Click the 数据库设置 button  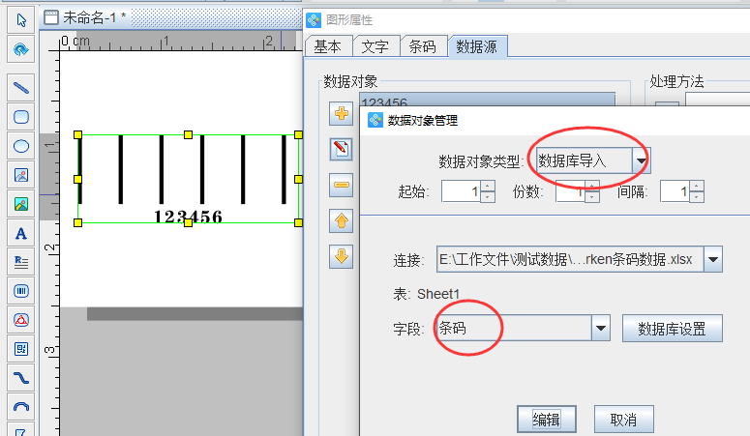[x=672, y=329]
